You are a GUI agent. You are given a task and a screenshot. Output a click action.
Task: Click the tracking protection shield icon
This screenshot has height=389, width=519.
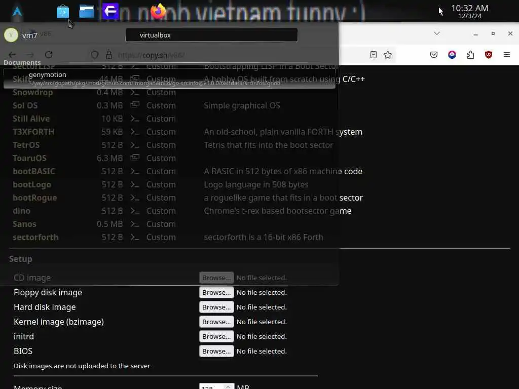(95, 55)
